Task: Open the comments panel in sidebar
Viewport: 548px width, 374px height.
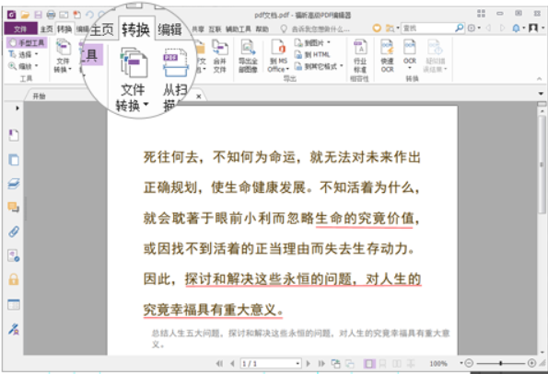Action: pyautogui.click(x=14, y=208)
